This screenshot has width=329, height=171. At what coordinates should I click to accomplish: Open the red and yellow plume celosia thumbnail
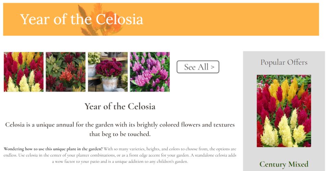click(24, 72)
